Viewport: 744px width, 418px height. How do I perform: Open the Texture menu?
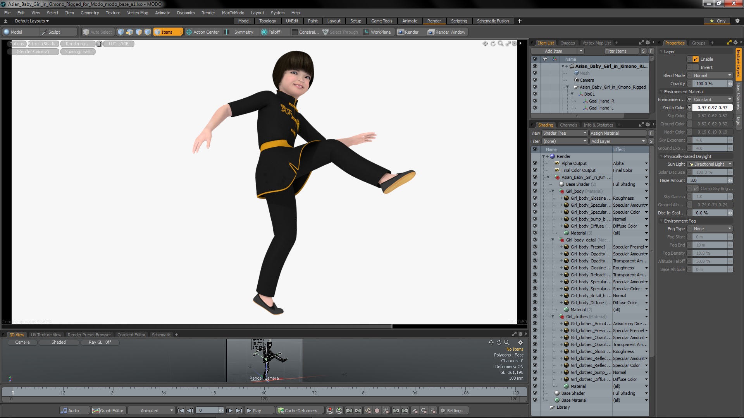click(113, 13)
